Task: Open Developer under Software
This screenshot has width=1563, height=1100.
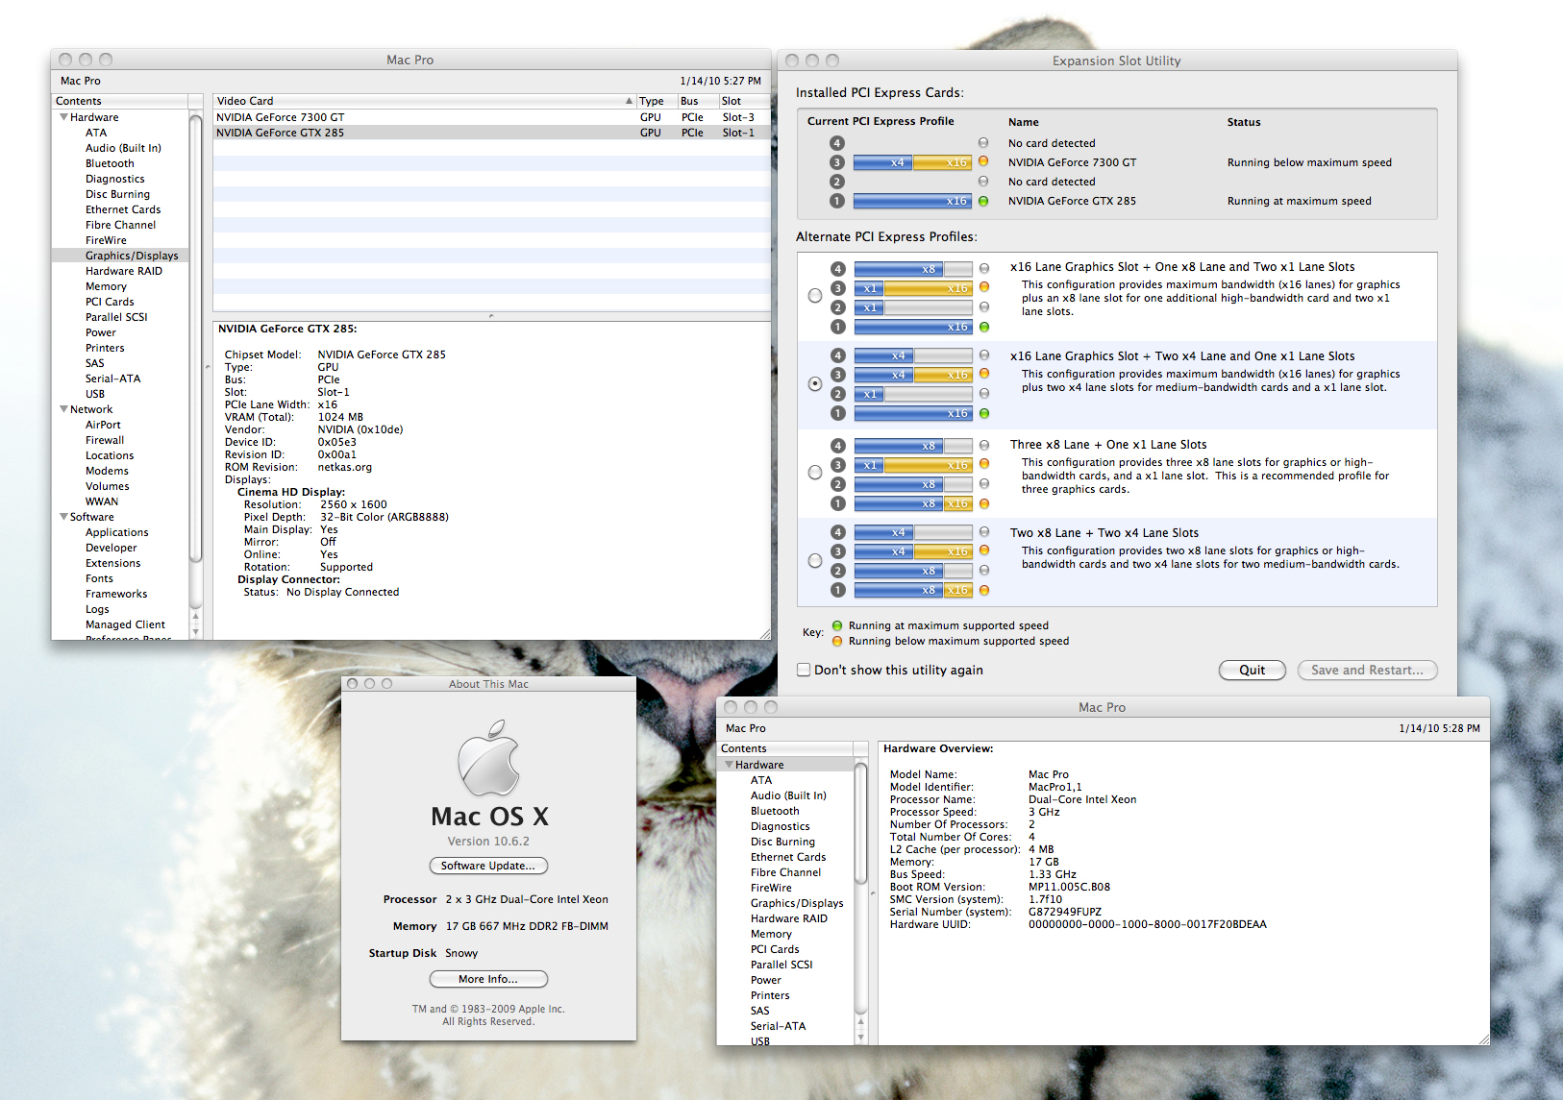Action: (111, 548)
